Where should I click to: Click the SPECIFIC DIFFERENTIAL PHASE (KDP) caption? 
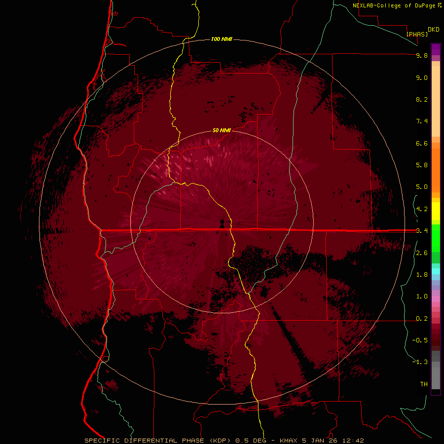point(156,441)
